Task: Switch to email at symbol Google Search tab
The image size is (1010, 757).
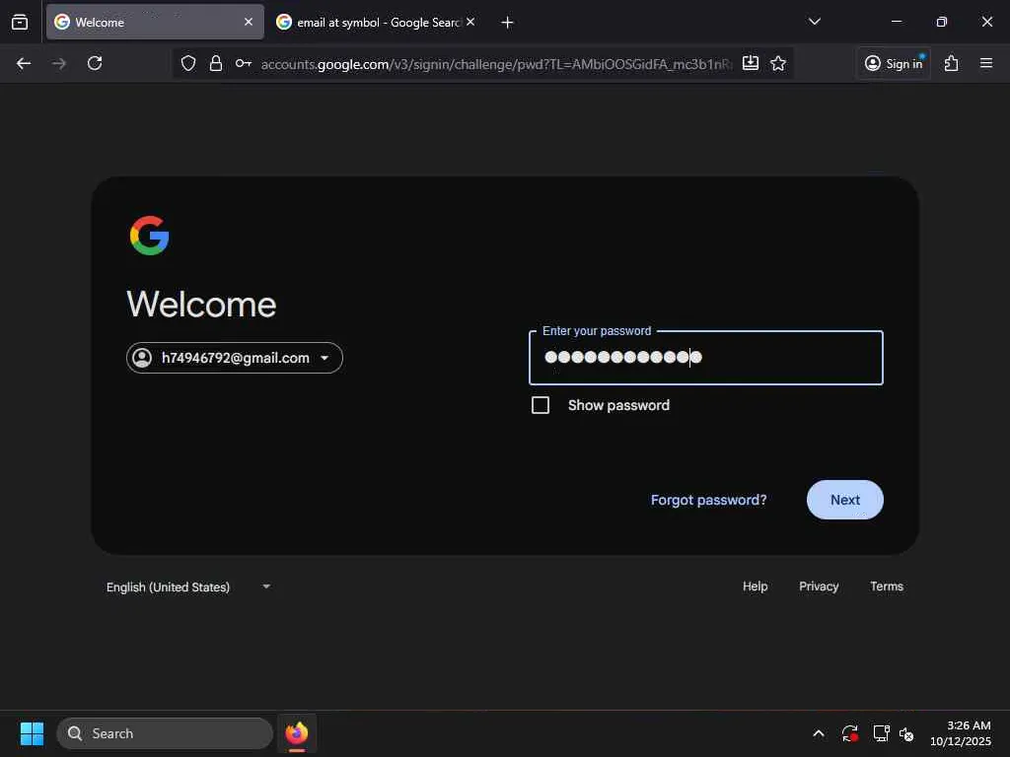Action: pos(377,22)
